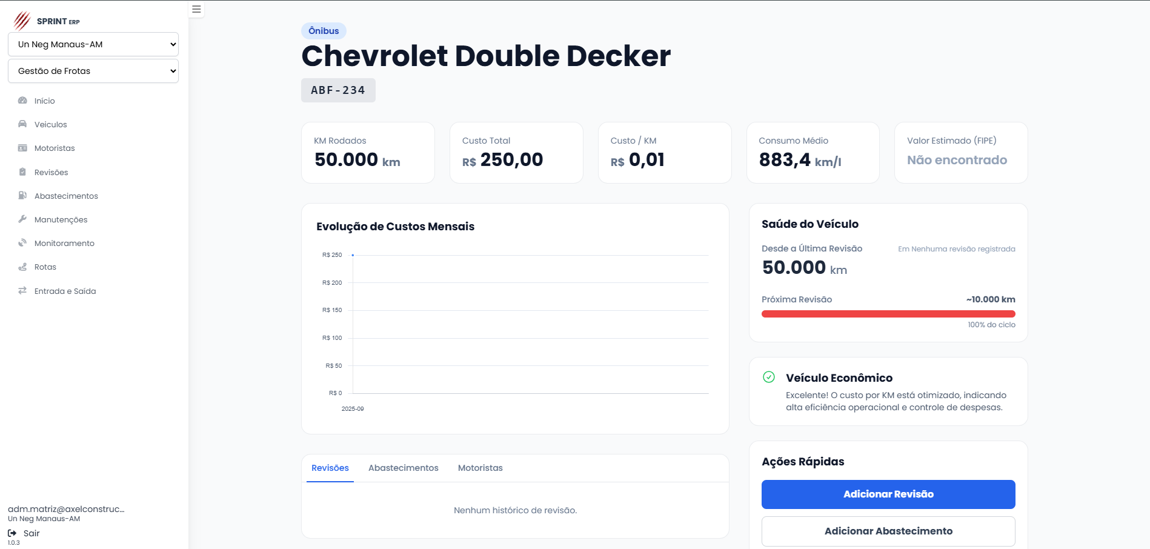Click the Veículos car icon
The height and width of the screenshot is (549, 1150).
(22, 124)
